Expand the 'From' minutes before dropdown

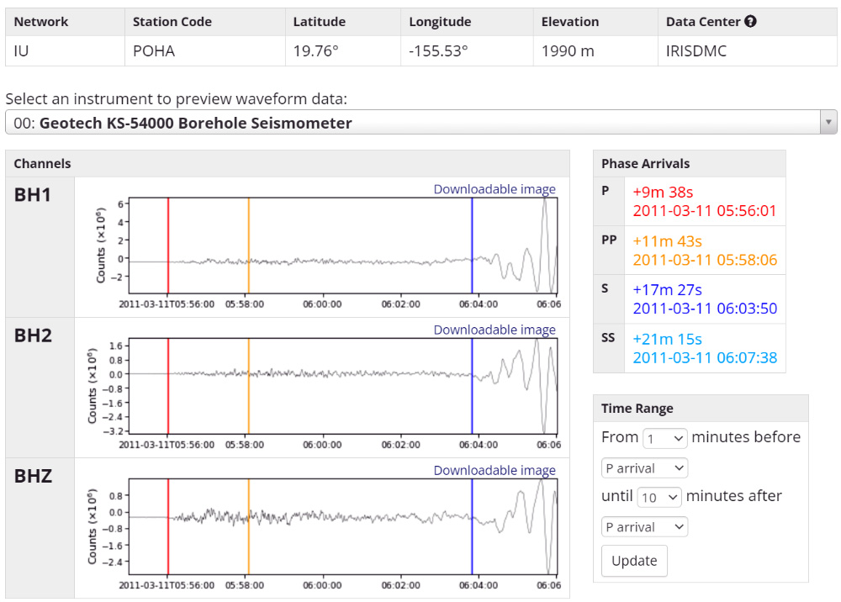[664, 437]
